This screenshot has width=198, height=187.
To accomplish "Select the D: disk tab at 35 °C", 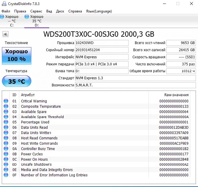I will [x=37, y=21].
